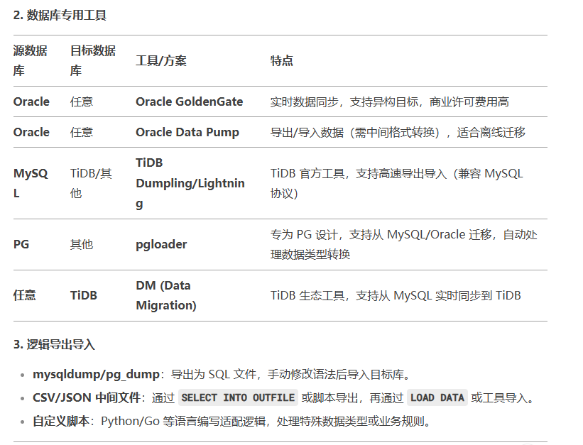Select the text "实时数据同步，支持异构目标，商业许可费用高"
The image size is (583, 445).
point(389,101)
